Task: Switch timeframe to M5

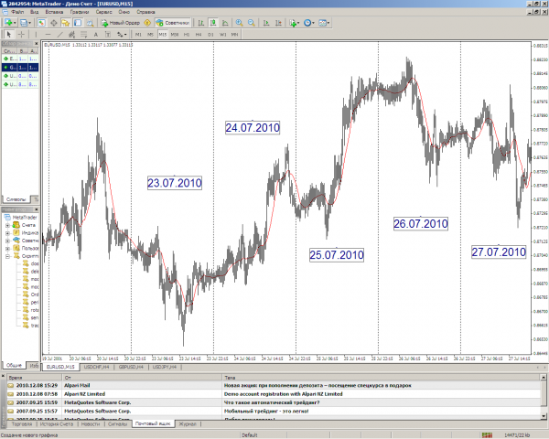Action: pyautogui.click(x=150, y=35)
